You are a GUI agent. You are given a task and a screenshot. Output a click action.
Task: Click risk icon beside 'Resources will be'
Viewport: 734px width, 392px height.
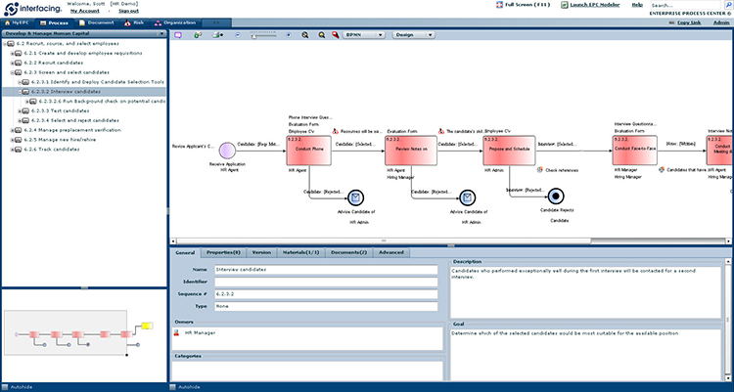(335, 131)
